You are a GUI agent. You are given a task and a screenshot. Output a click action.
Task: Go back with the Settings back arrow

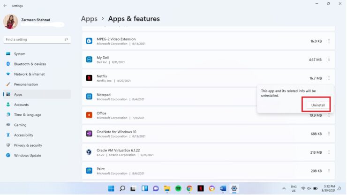coord(5,6)
